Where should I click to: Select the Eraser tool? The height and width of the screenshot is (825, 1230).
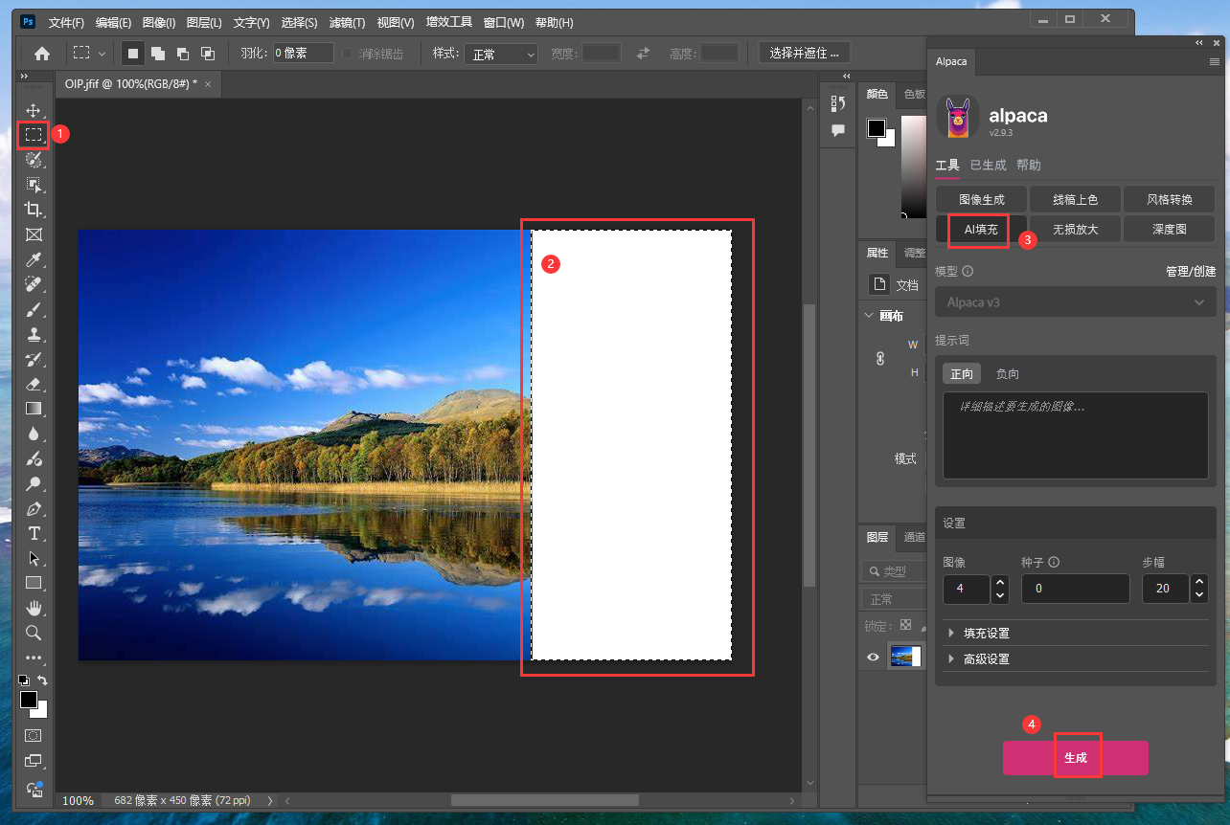[x=34, y=384]
